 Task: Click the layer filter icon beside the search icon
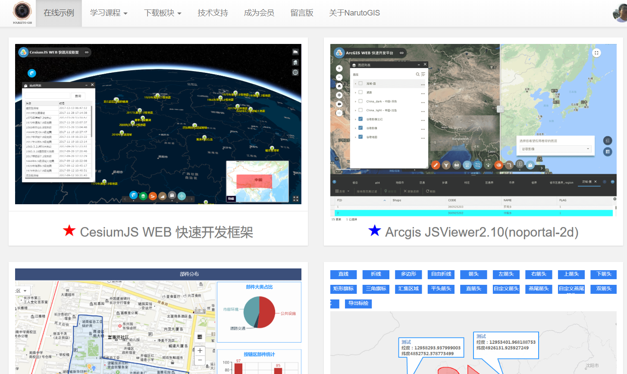point(423,75)
